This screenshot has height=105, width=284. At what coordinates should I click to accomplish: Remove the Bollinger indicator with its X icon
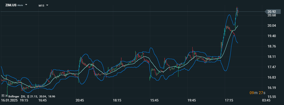tap(7, 95)
